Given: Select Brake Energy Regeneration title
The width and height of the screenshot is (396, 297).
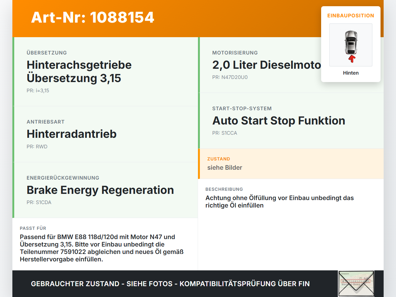Looking at the screenshot, I should coord(100,190).
